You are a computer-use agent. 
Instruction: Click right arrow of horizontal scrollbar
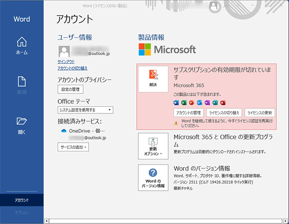point(285,221)
